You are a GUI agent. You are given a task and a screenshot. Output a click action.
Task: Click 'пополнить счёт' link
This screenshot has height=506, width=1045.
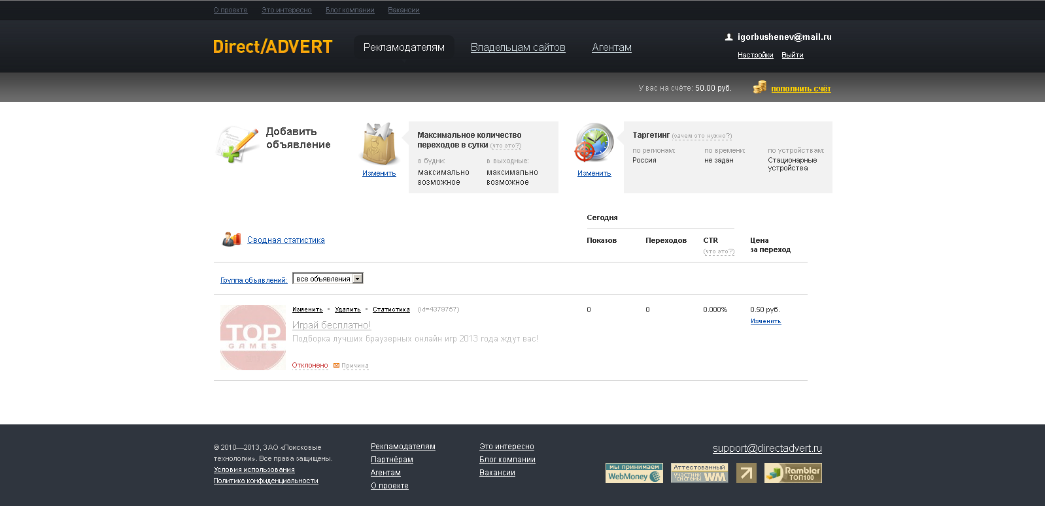click(x=800, y=88)
